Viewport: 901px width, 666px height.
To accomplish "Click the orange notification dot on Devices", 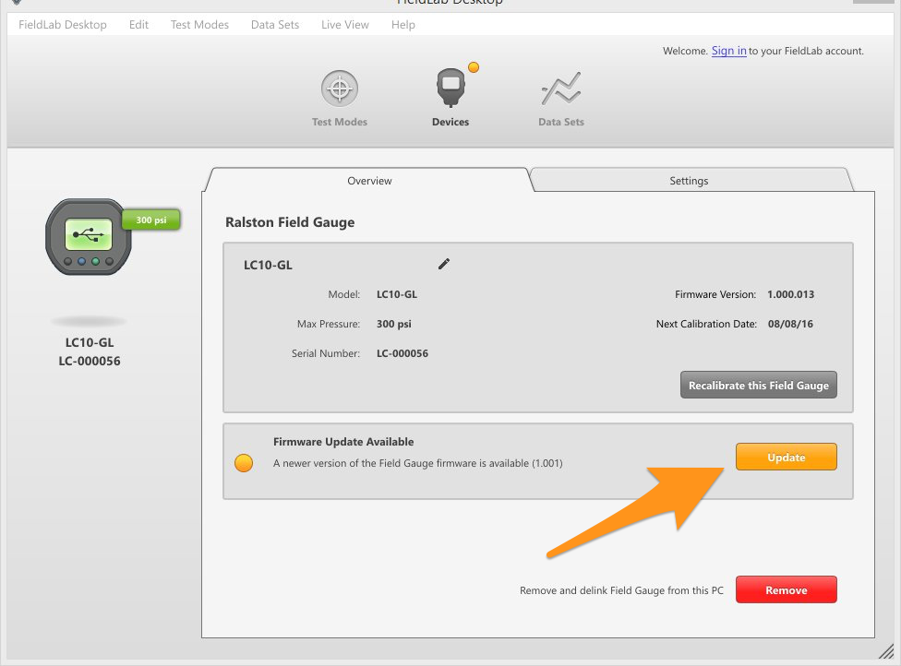I will pyautogui.click(x=474, y=67).
